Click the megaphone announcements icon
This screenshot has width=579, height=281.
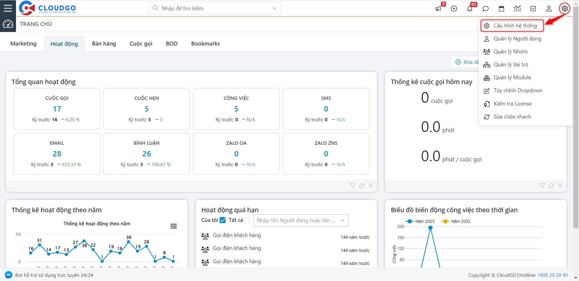(438, 9)
